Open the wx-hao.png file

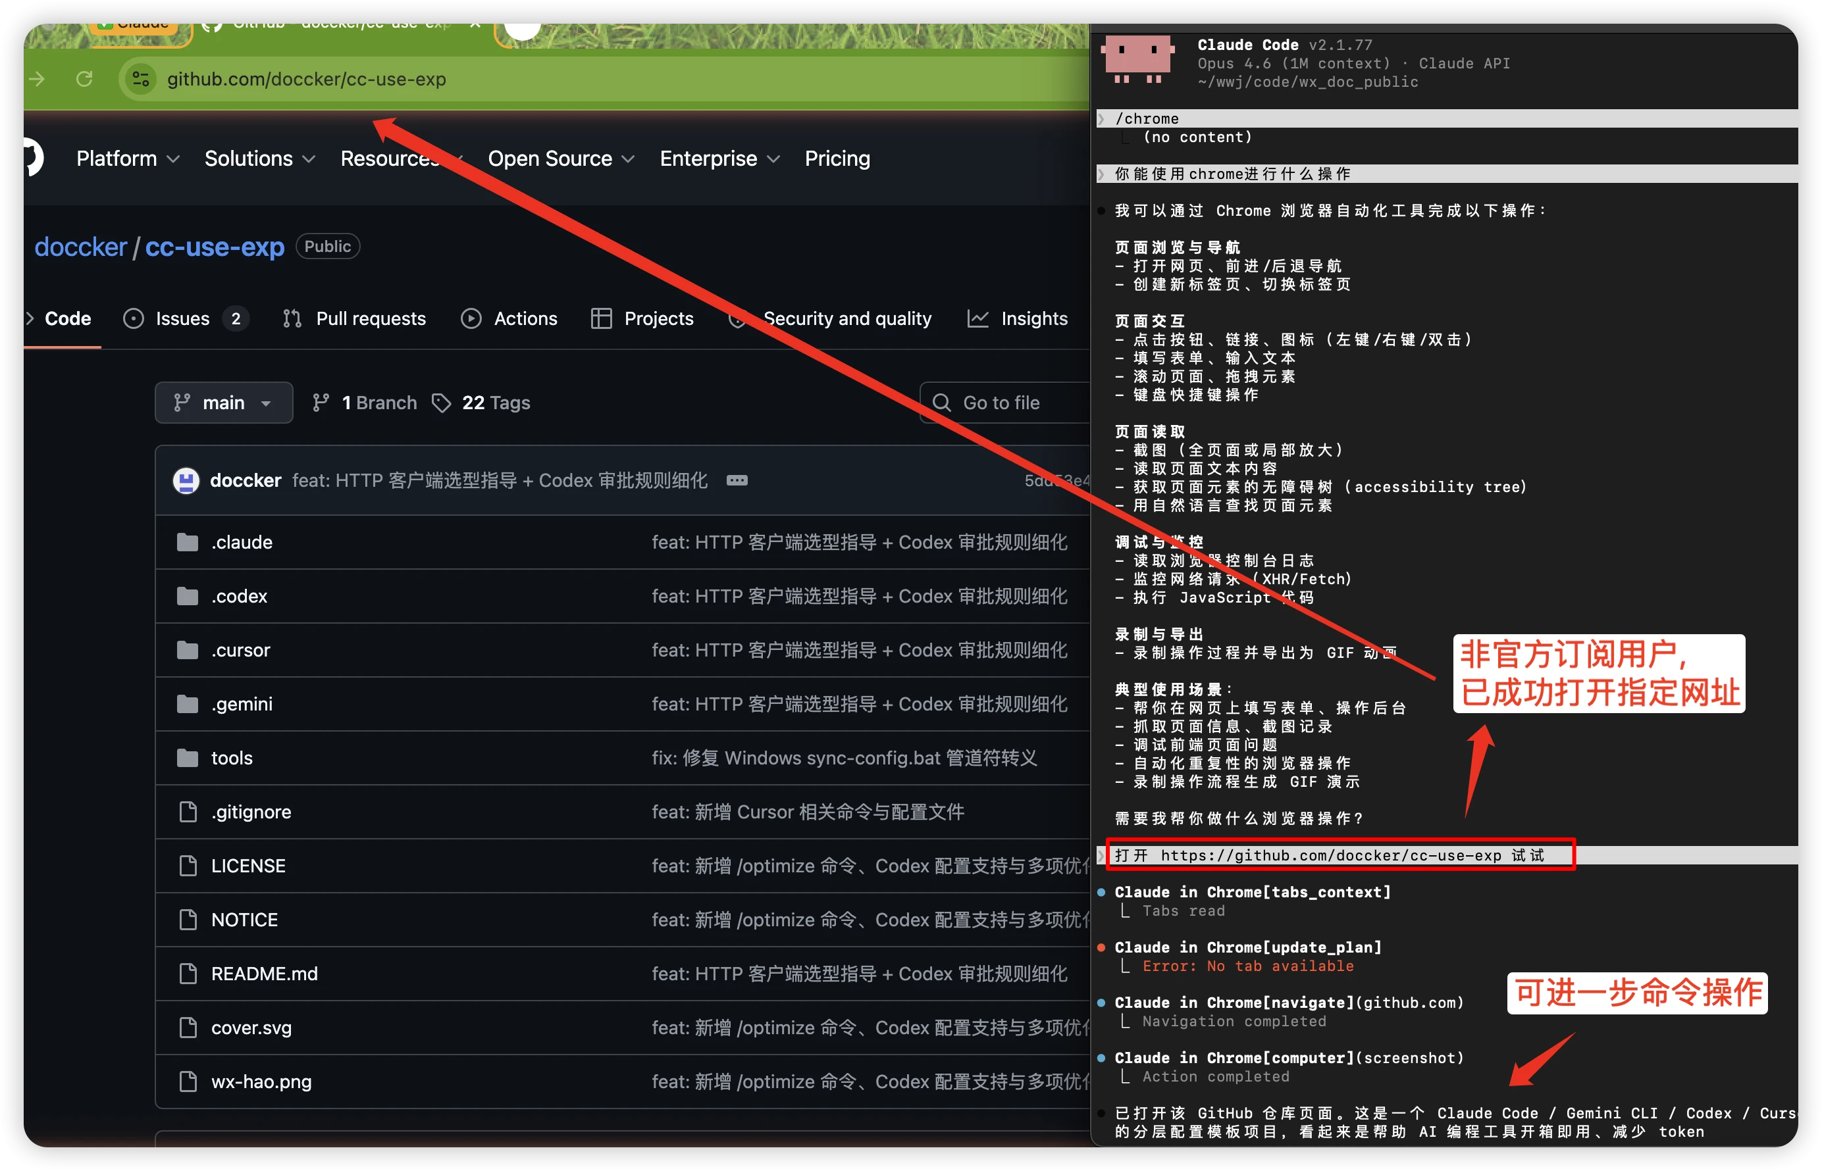[261, 1082]
